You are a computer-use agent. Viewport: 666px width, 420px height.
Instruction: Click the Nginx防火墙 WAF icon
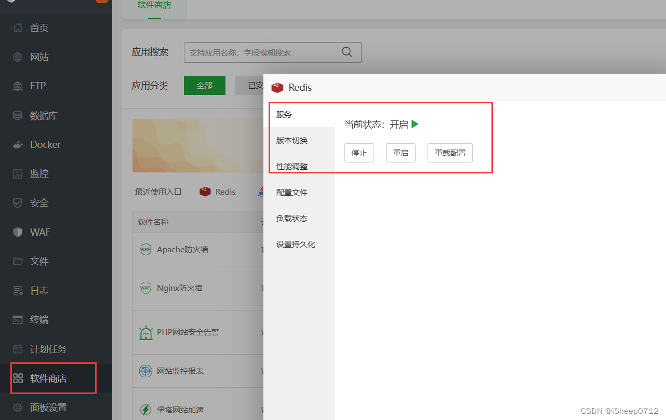tap(145, 288)
